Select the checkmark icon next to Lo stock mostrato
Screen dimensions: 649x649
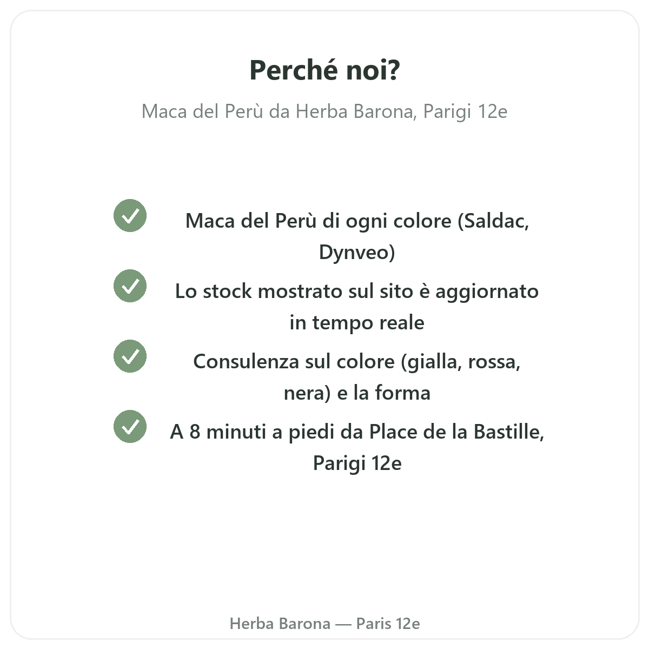click(x=130, y=286)
